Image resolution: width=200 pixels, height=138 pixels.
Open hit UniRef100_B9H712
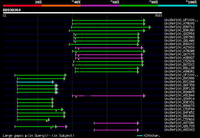(x=179, y=27)
